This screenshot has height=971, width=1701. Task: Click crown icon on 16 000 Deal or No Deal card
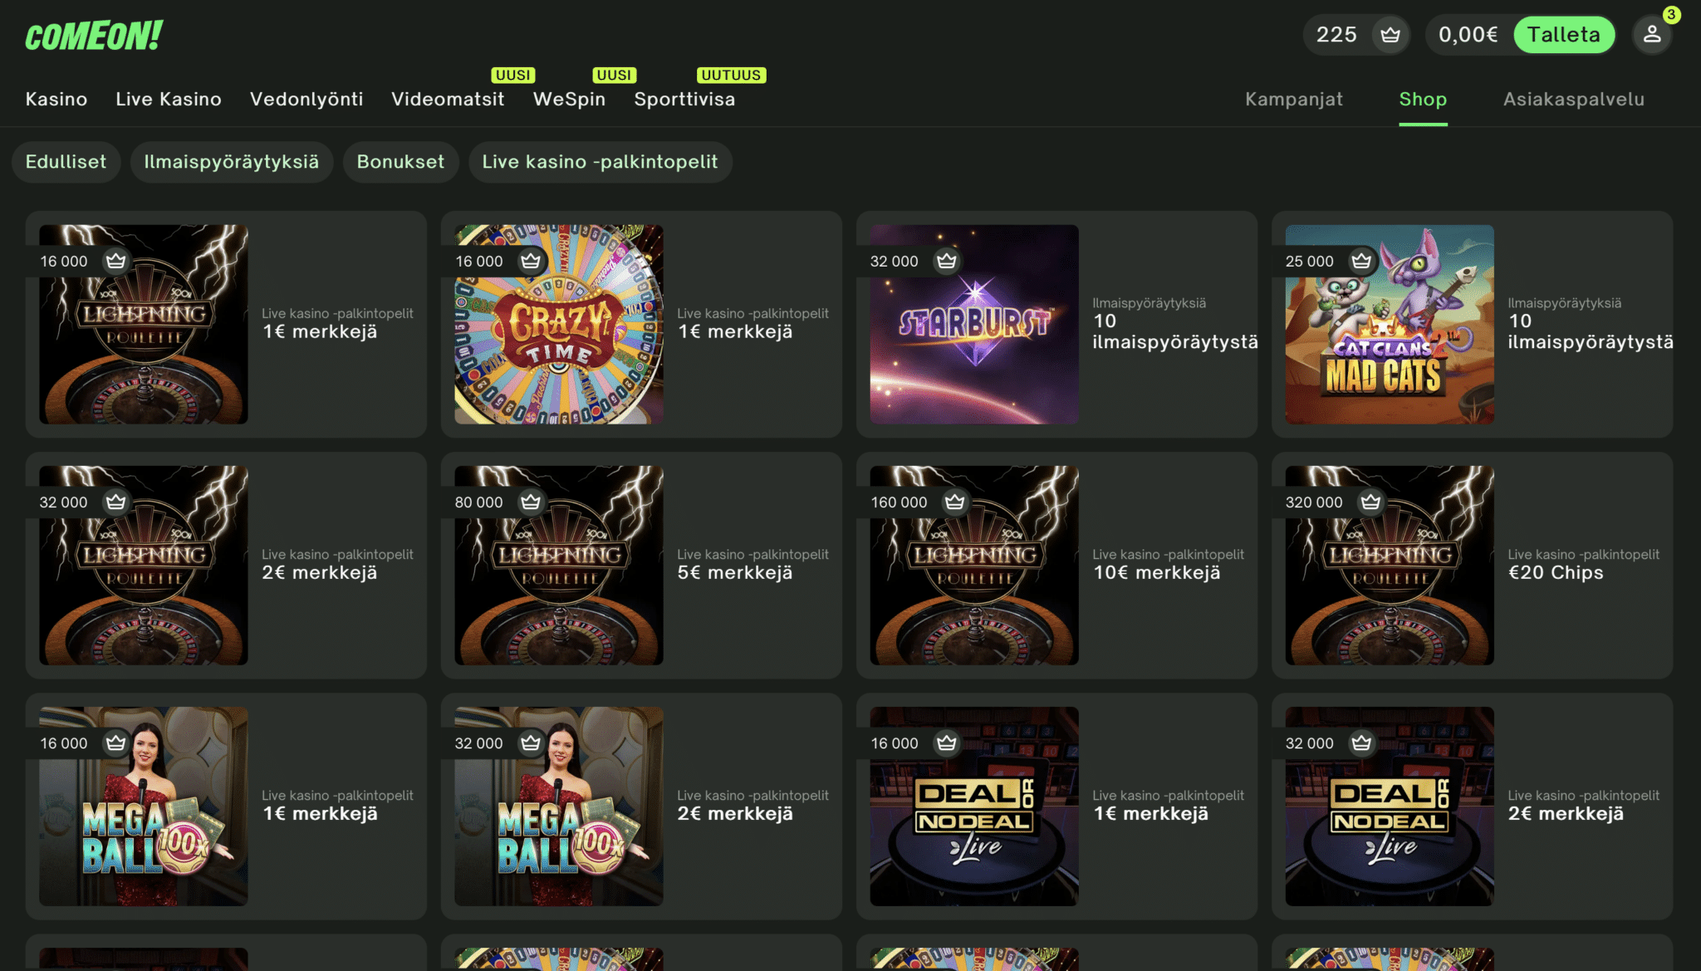[946, 743]
